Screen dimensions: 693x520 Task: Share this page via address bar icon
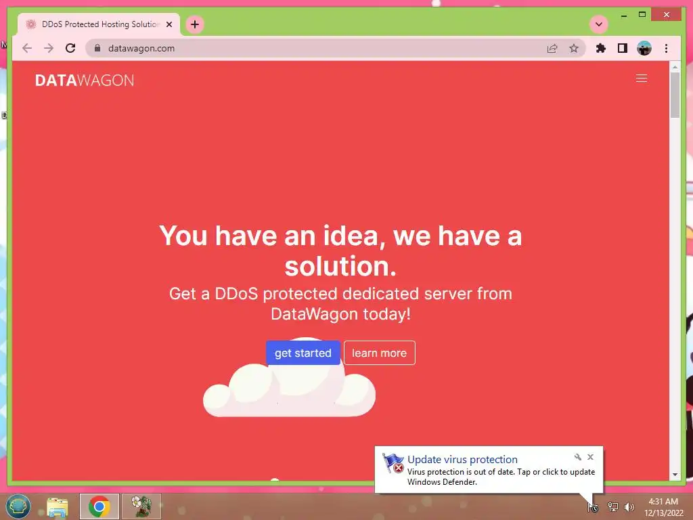pos(552,48)
